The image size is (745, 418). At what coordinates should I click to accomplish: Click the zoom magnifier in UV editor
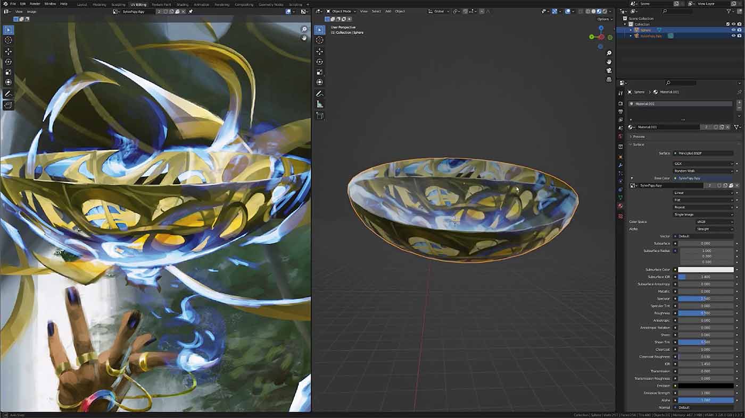pos(304,29)
